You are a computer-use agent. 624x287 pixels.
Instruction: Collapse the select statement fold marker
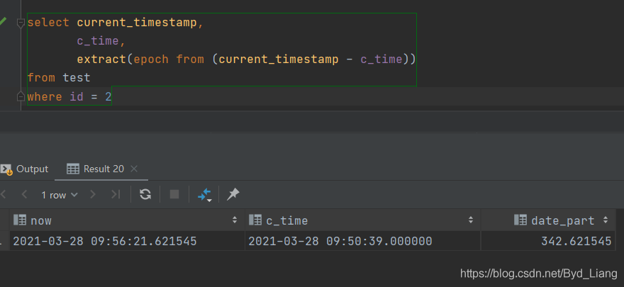pos(21,23)
